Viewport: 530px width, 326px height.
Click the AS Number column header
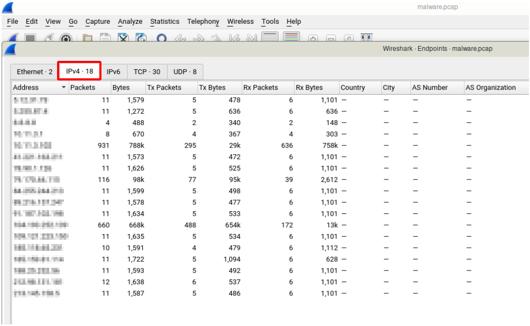click(437, 87)
